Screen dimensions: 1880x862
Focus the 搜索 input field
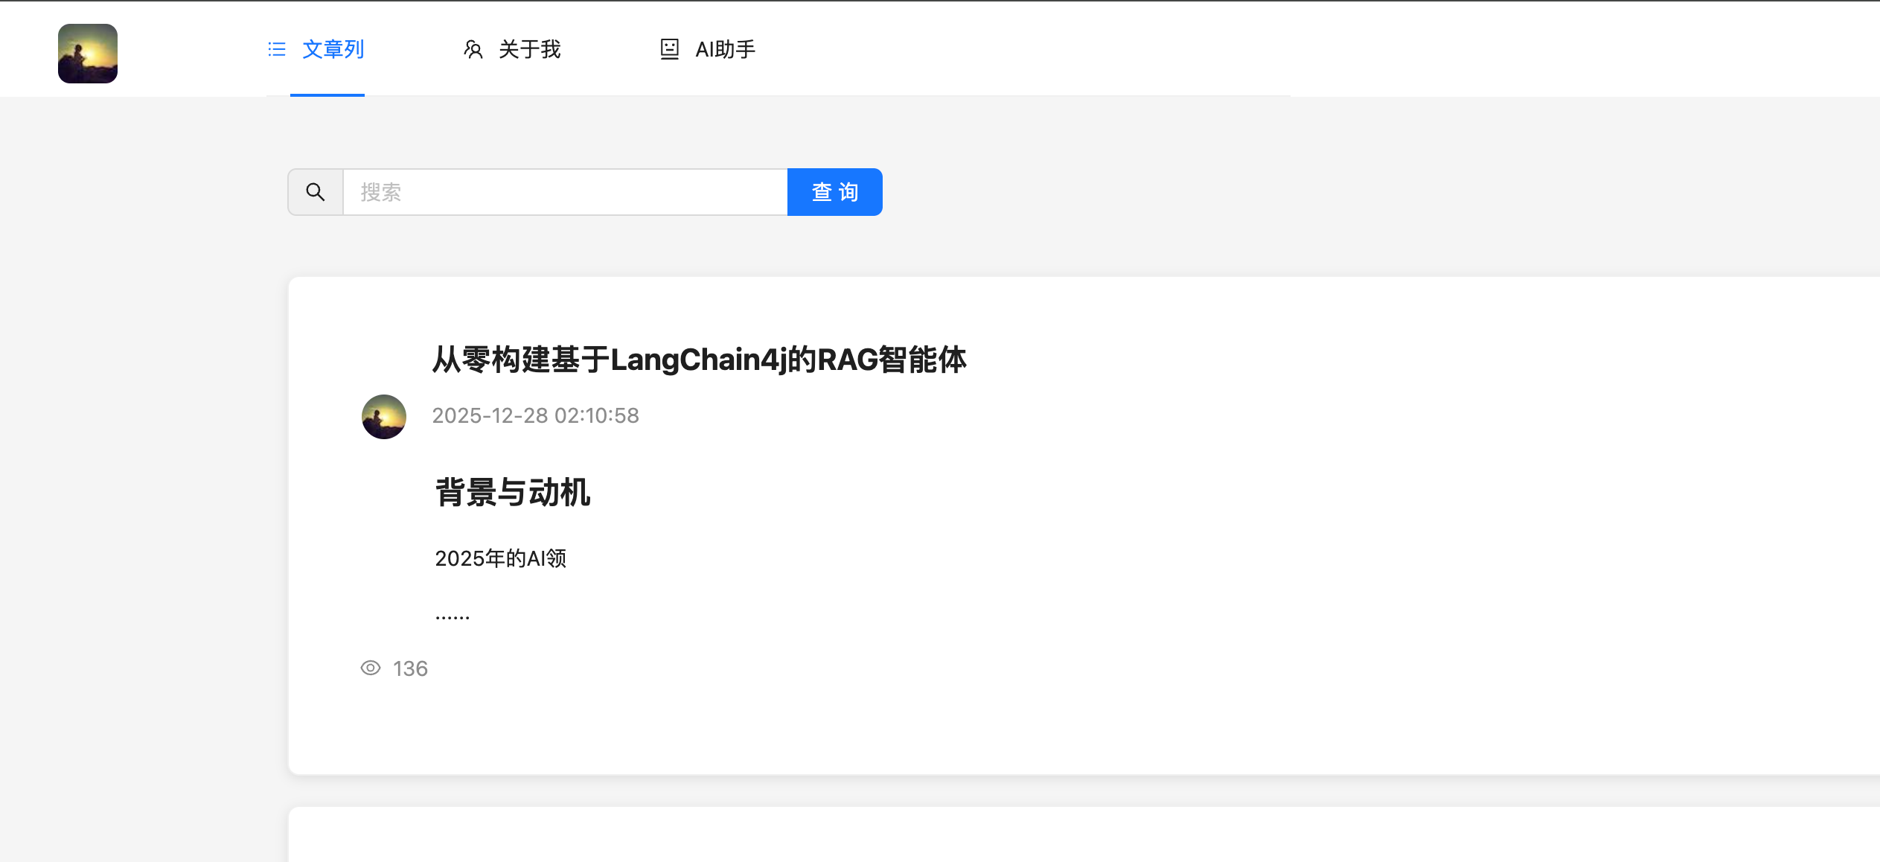click(564, 192)
